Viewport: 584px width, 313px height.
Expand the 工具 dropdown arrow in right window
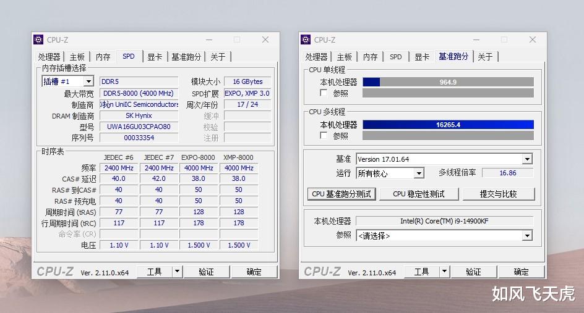pyautogui.click(x=444, y=272)
